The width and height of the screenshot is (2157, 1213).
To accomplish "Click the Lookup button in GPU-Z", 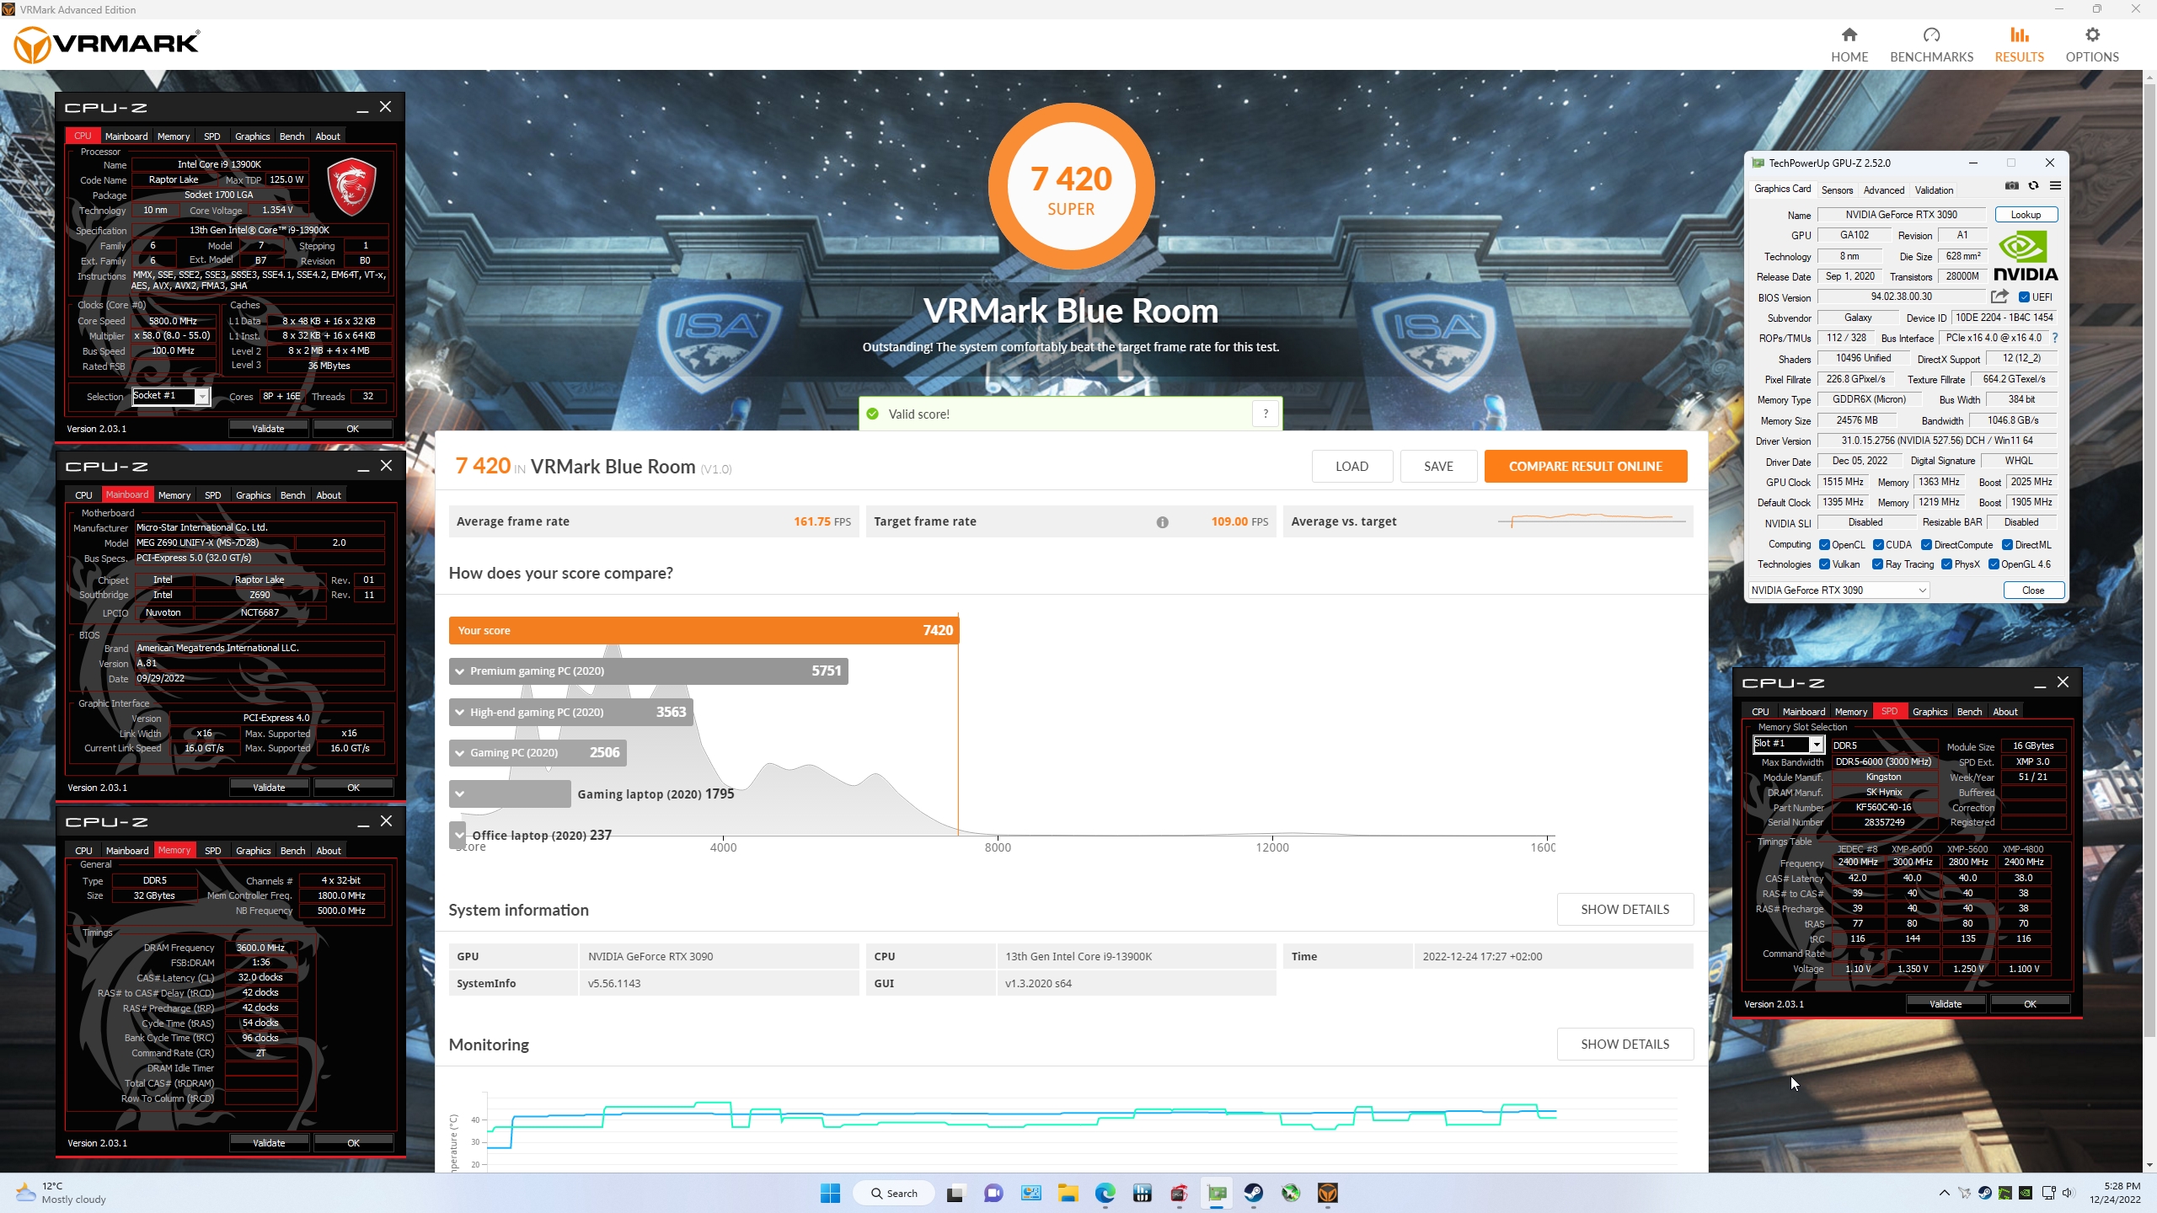I will pos(2026,215).
